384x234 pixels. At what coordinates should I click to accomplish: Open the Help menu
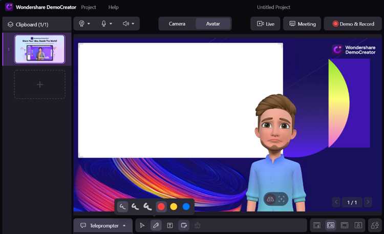click(x=113, y=7)
